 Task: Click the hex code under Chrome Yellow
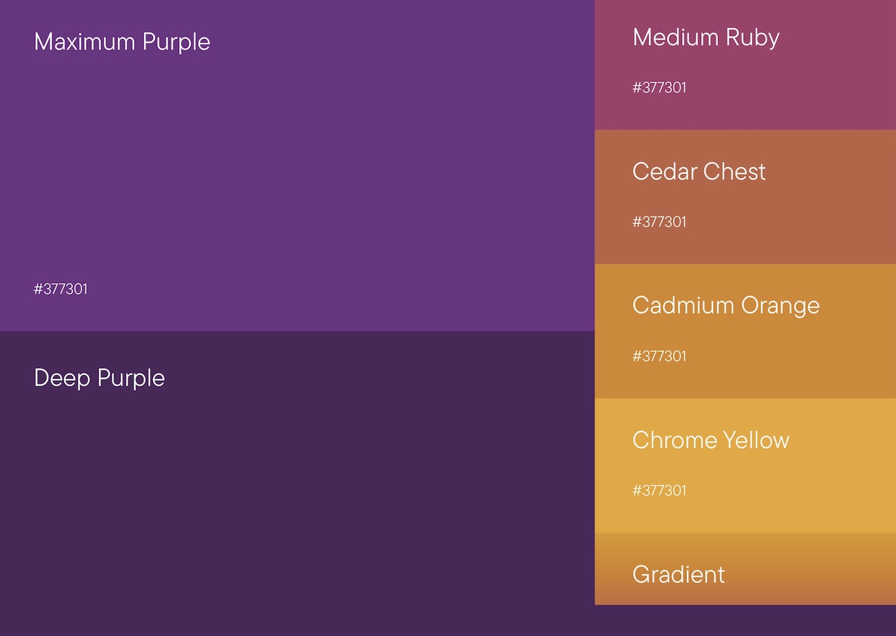[x=660, y=491]
